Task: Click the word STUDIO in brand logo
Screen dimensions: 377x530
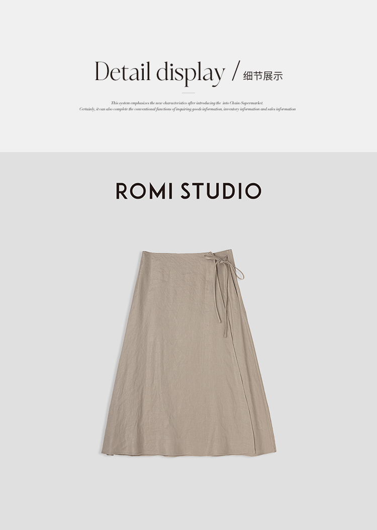Action: 221,191
